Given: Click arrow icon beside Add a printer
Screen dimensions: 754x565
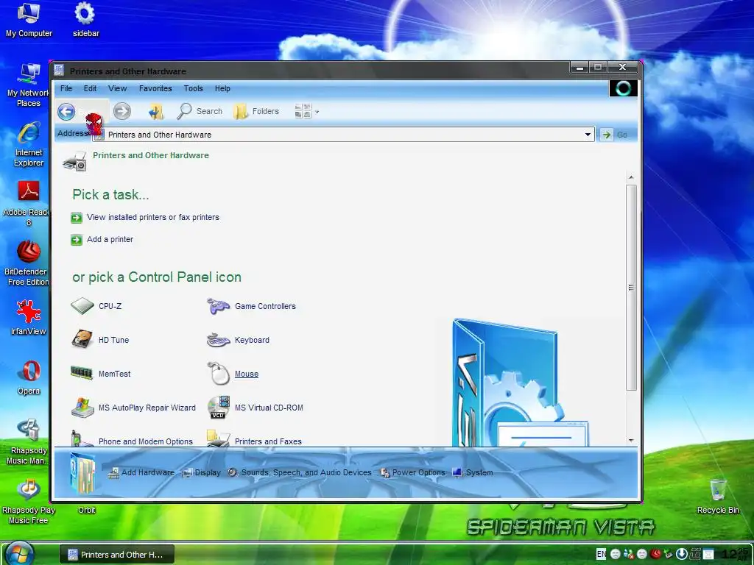Looking at the screenshot, I should (77, 240).
